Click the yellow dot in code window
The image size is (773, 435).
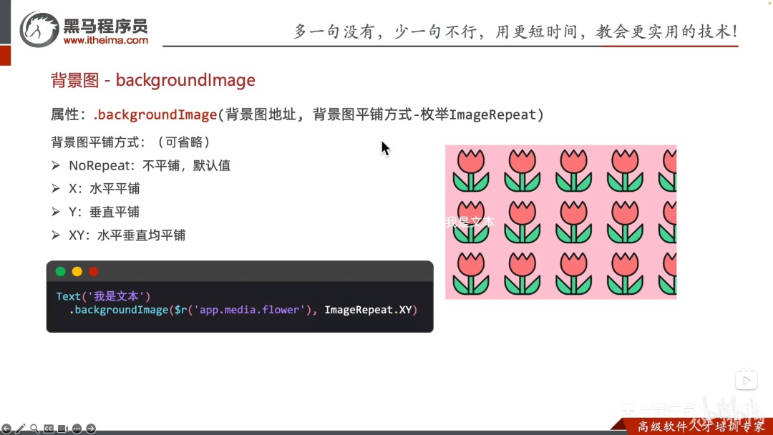click(77, 271)
